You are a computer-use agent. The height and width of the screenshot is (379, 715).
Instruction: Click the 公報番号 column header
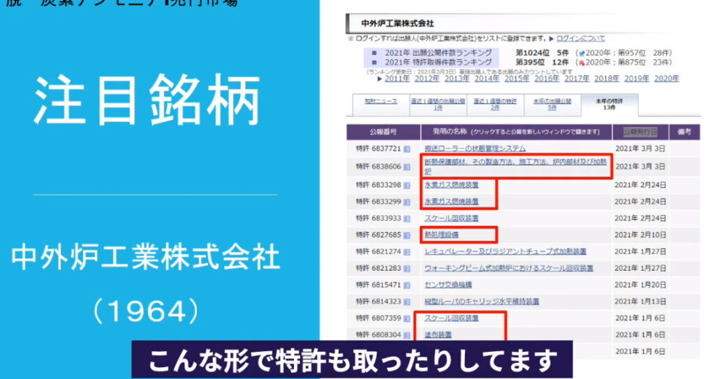tap(383, 132)
